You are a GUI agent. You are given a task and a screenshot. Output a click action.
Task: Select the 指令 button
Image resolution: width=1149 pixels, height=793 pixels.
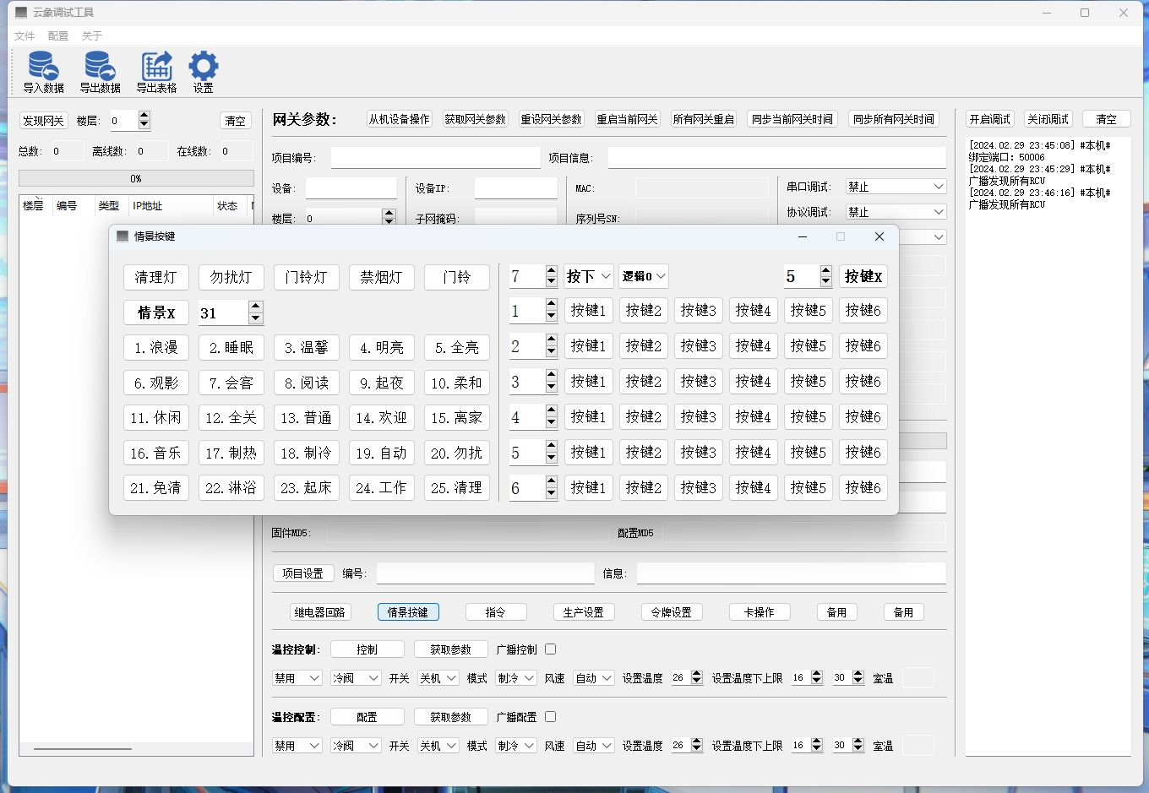[x=496, y=612]
